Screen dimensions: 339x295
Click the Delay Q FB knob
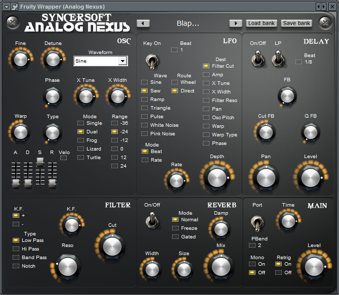[x=311, y=132]
